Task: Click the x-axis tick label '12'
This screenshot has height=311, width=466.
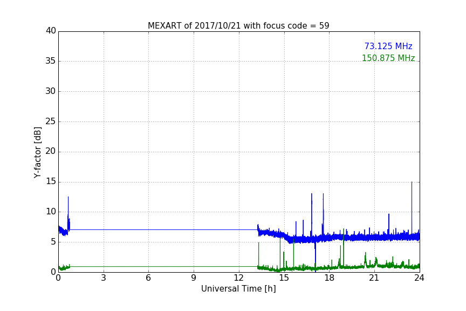Action: click(238, 278)
